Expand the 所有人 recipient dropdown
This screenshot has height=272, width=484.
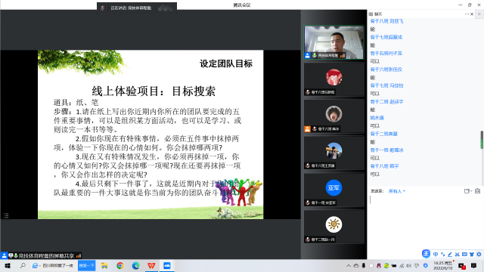pyautogui.click(x=396, y=191)
